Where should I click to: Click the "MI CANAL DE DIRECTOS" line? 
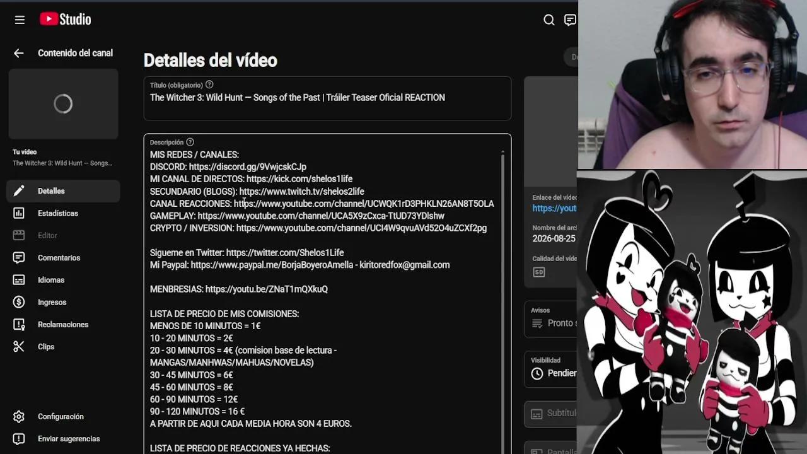tap(251, 179)
